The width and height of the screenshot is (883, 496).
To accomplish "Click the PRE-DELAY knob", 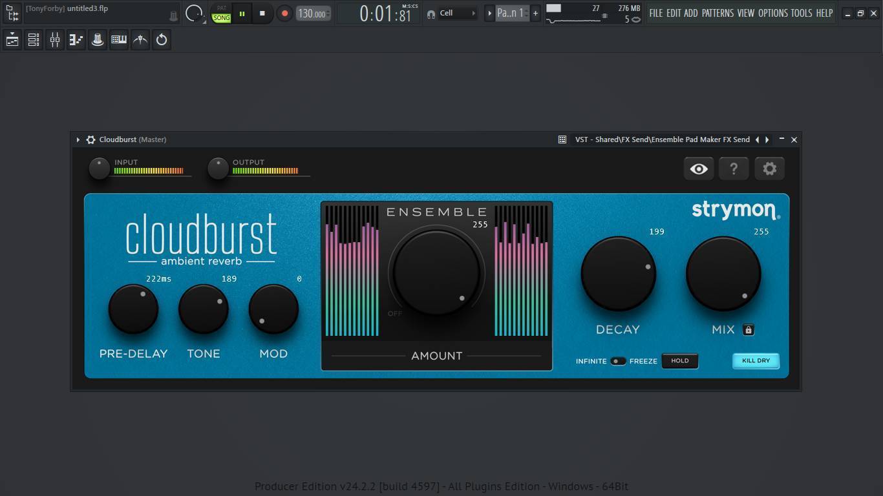I will [x=133, y=309].
